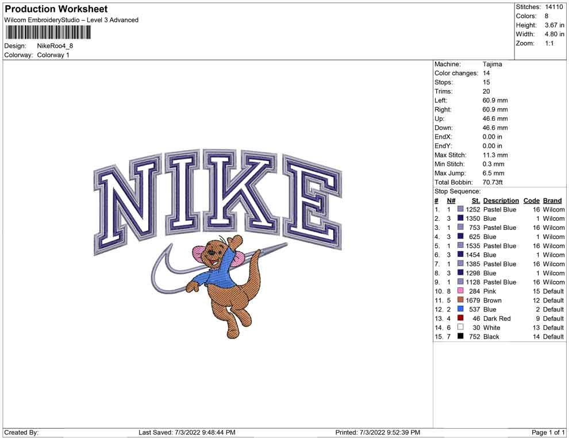Click the 'St.' column header
The width and height of the screenshot is (569, 438).
(476, 200)
